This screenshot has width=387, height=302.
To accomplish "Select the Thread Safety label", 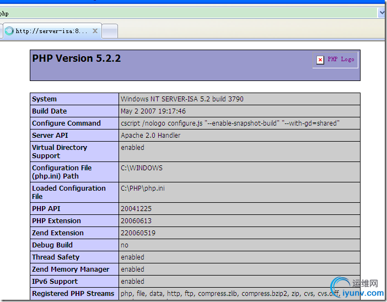I will click(x=56, y=257).
